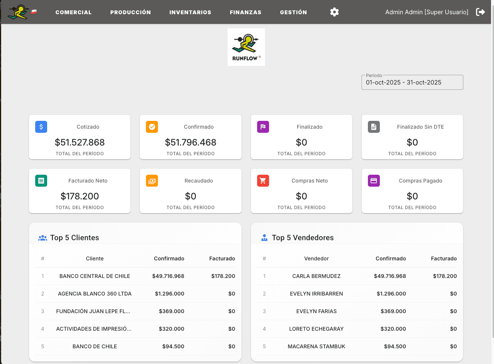The height and width of the screenshot is (364, 494).
Task: Click the Recaudado money icon
Action: 152,181
